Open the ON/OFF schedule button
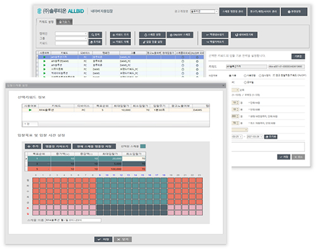Image resolution: width=317 pixels, height=250 pixels. [x=180, y=35]
